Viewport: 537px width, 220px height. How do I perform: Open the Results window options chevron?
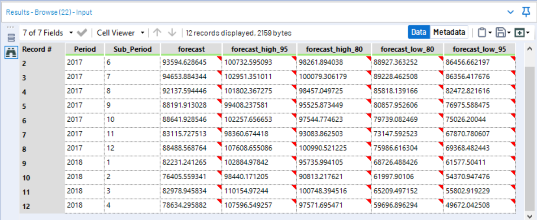pyautogui.click(x=511, y=12)
